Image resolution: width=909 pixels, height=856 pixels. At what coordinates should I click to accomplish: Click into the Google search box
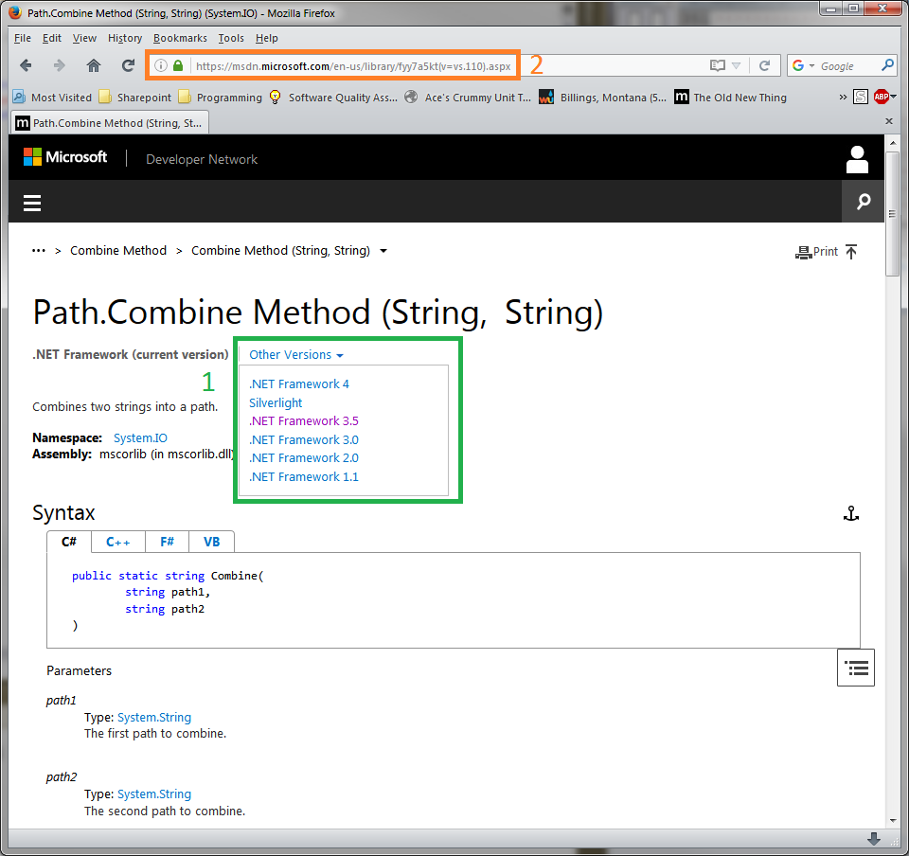tap(847, 66)
